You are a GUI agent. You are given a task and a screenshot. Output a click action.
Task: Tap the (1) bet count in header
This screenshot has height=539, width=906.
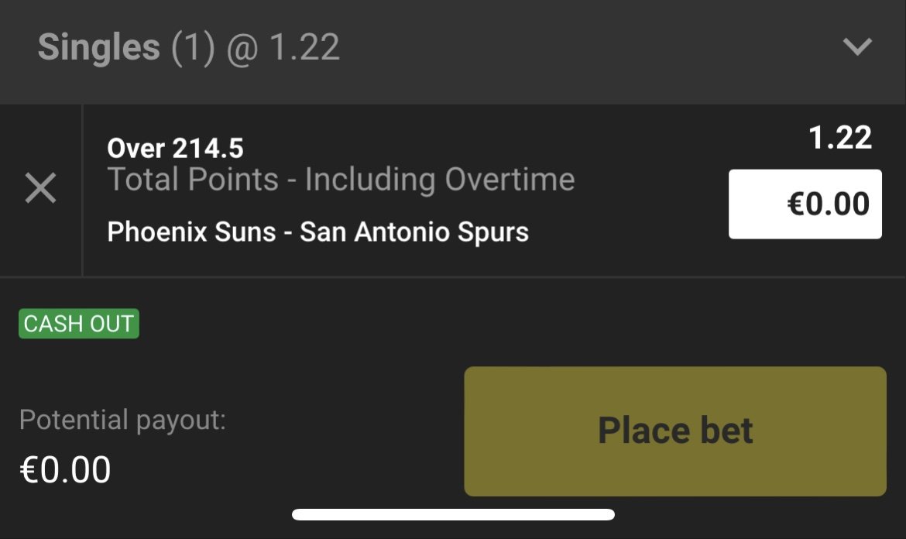[x=192, y=47]
